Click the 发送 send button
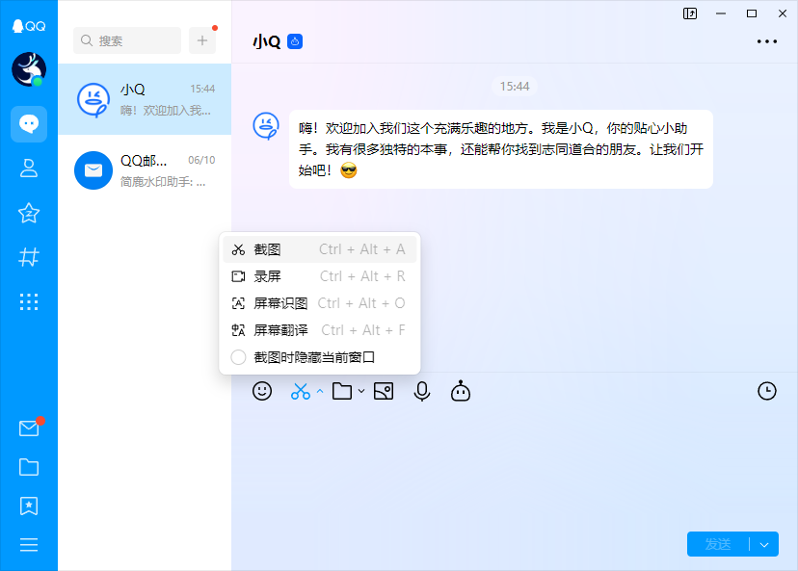The width and height of the screenshot is (798, 571). 718,544
